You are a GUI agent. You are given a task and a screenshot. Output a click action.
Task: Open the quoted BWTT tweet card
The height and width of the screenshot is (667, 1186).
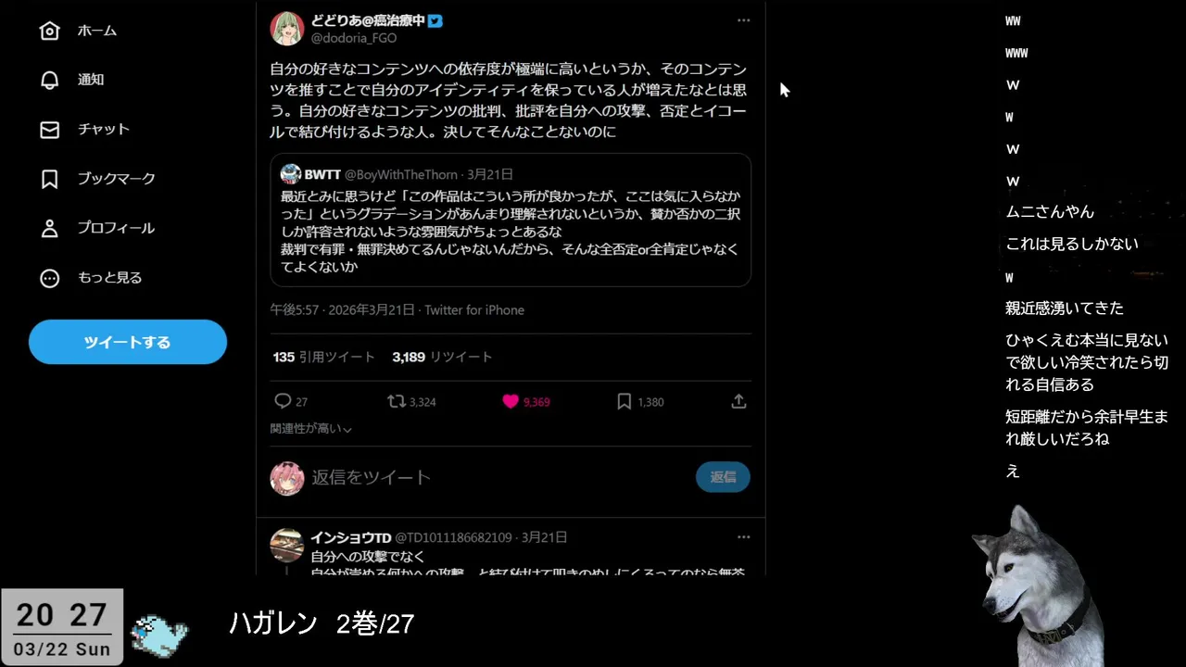click(511, 220)
